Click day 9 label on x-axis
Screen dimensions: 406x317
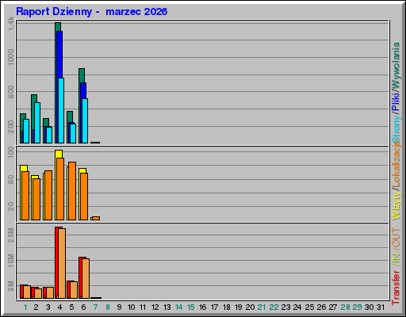(119, 307)
